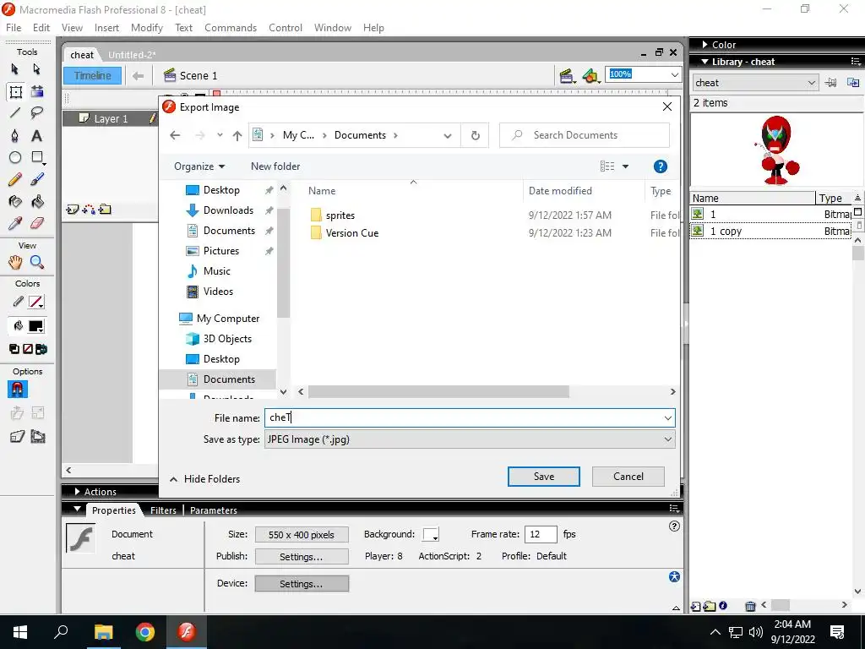Open File Explorer from the taskbar
The width and height of the screenshot is (865, 649).
(103, 632)
